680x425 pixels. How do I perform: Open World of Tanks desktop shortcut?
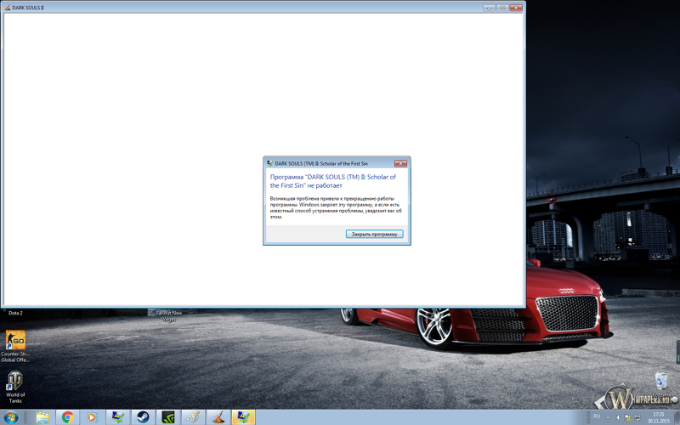click(x=15, y=387)
